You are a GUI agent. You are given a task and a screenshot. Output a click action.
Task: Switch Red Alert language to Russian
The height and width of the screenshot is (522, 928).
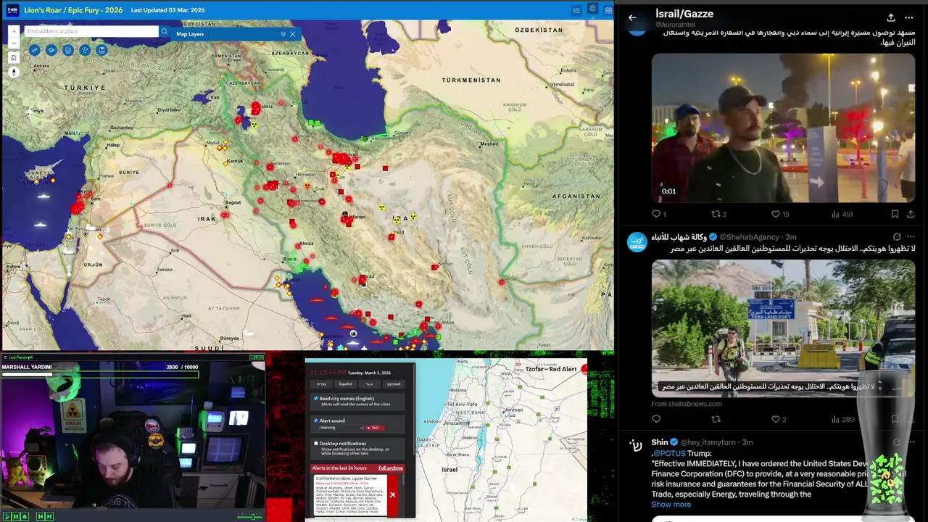(x=394, y=384)
